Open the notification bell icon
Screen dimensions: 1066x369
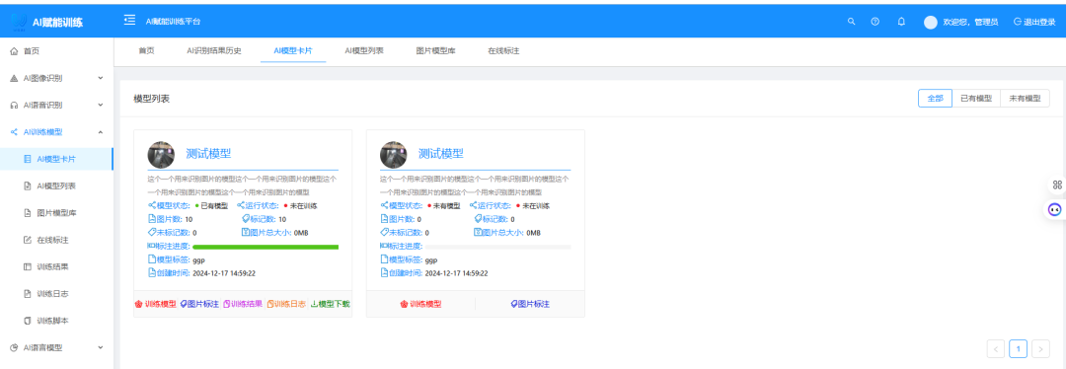(901, 22)
